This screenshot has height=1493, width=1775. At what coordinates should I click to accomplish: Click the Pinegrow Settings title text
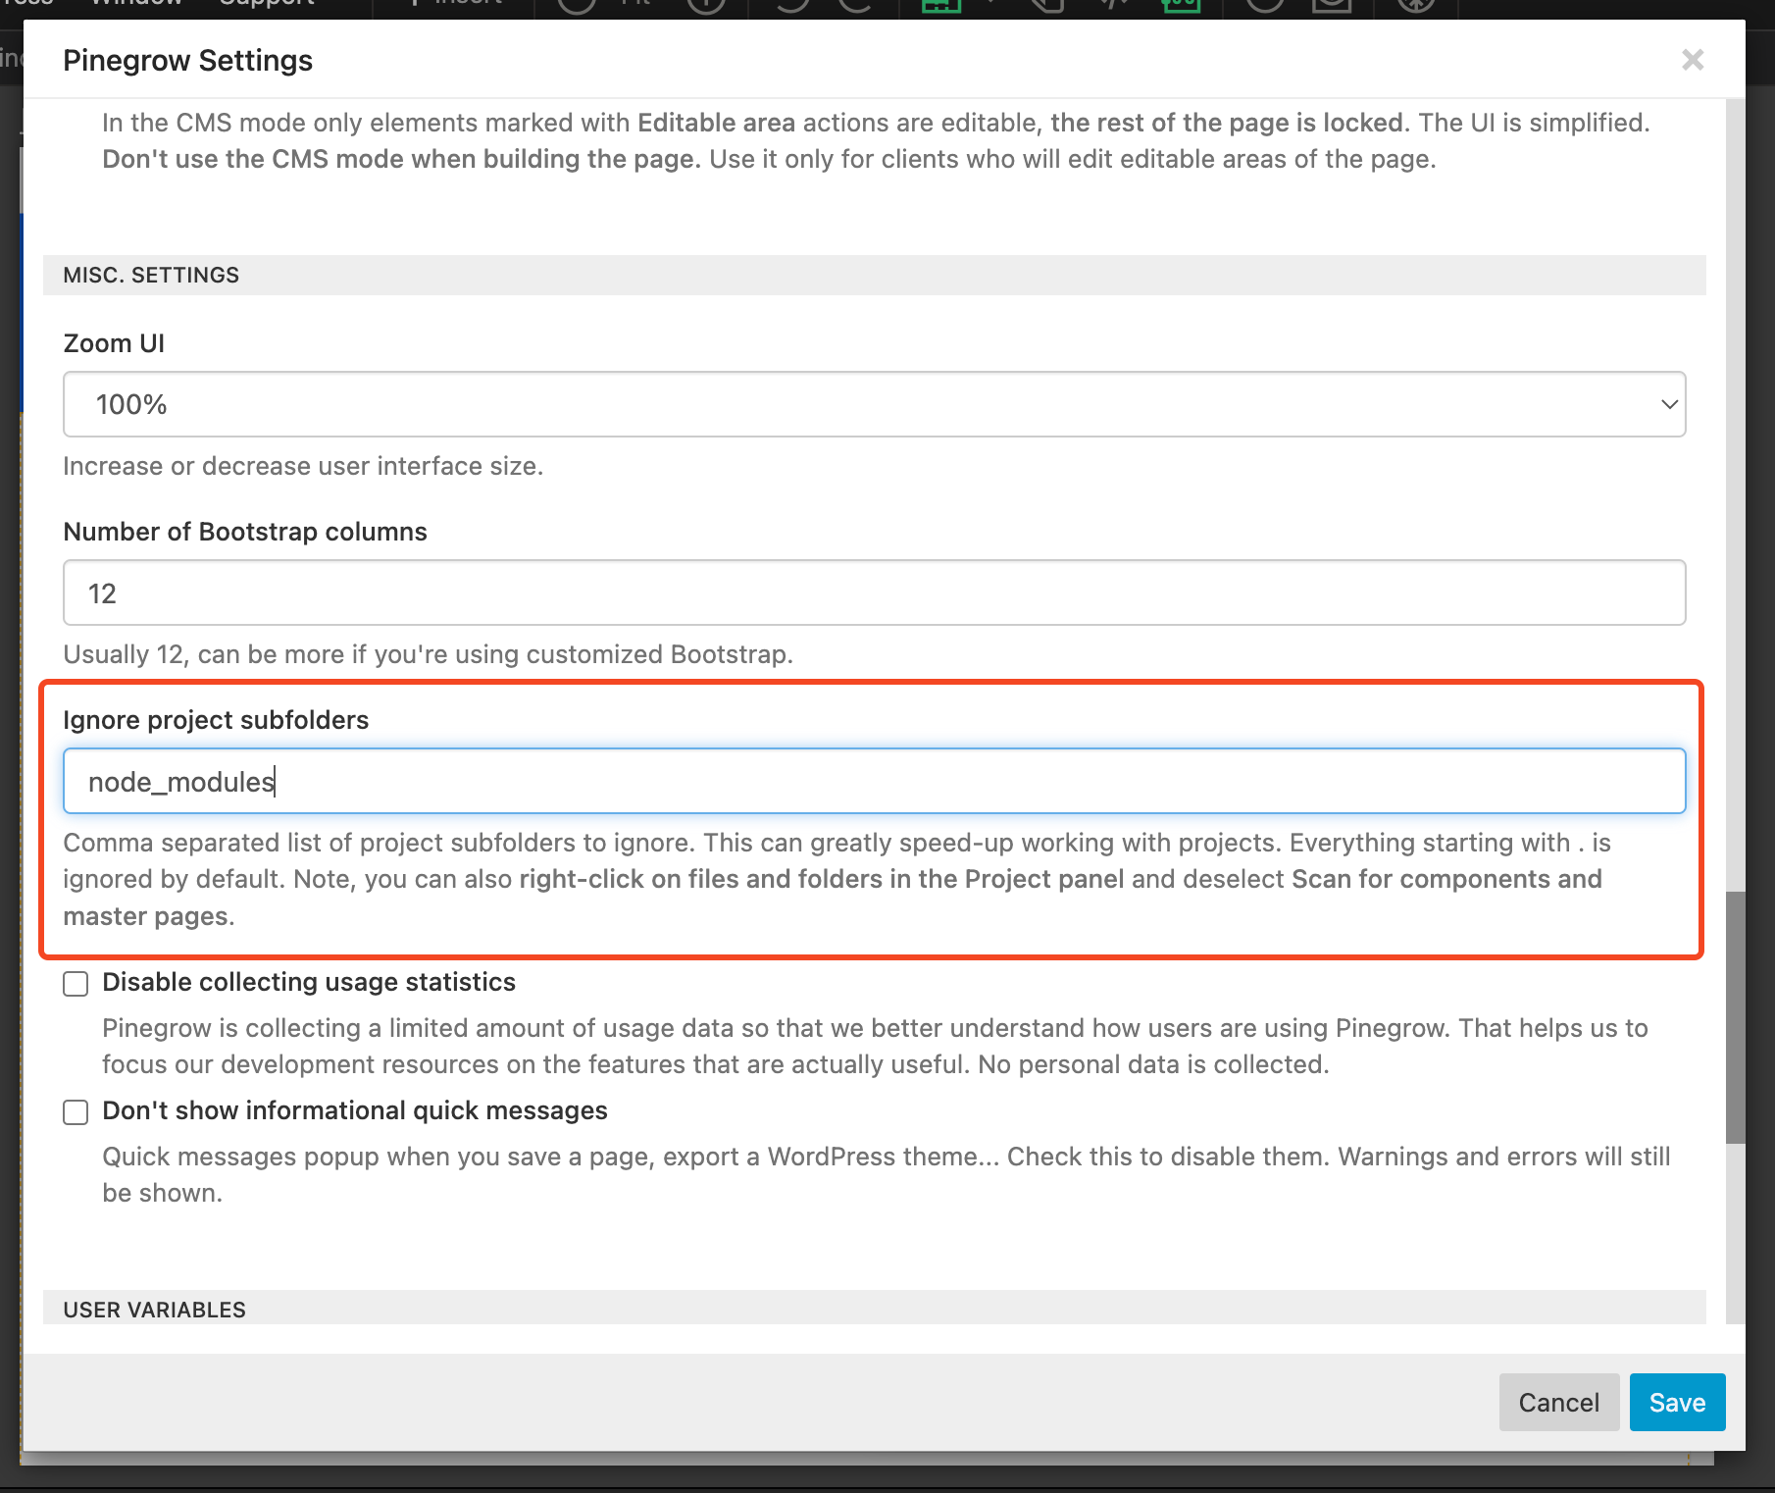[x=187, y=60]
